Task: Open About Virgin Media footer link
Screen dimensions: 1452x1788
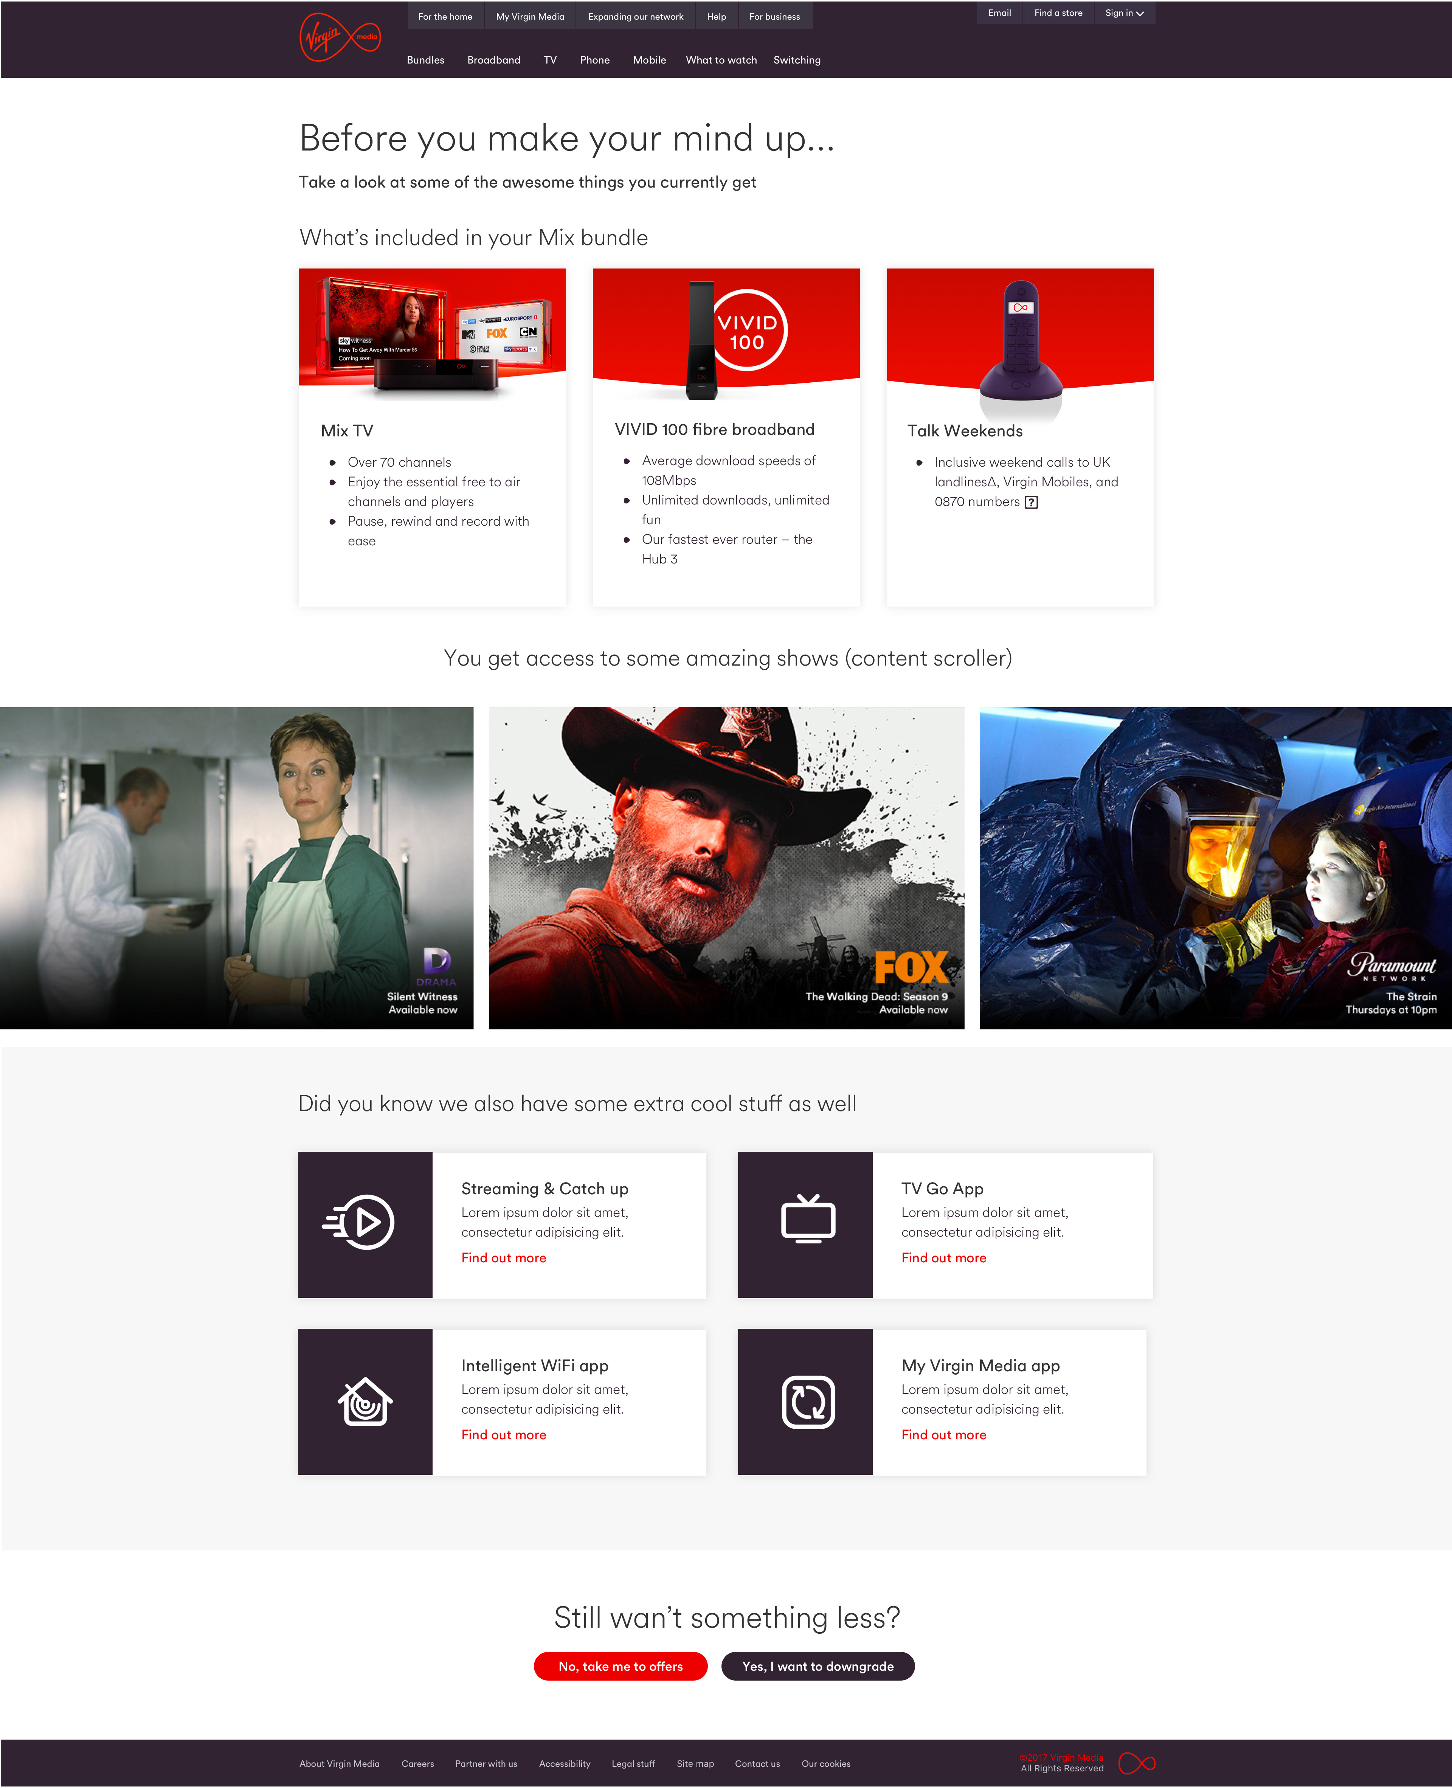Action: (340, 1764)
